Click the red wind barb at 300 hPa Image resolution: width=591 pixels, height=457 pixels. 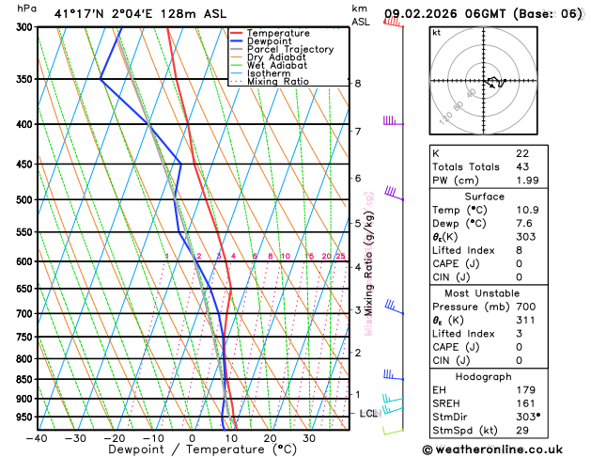pyautogui.click(x=393, y=23)
